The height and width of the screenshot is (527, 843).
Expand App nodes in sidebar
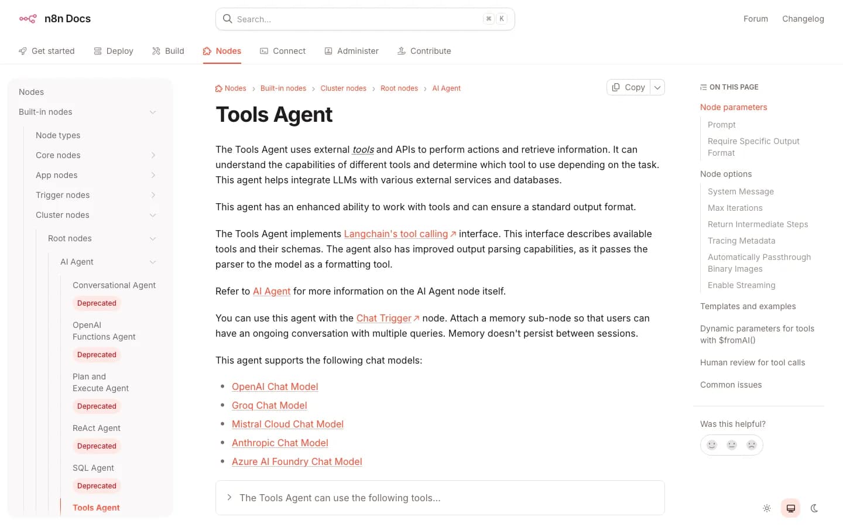click(153, 175)
